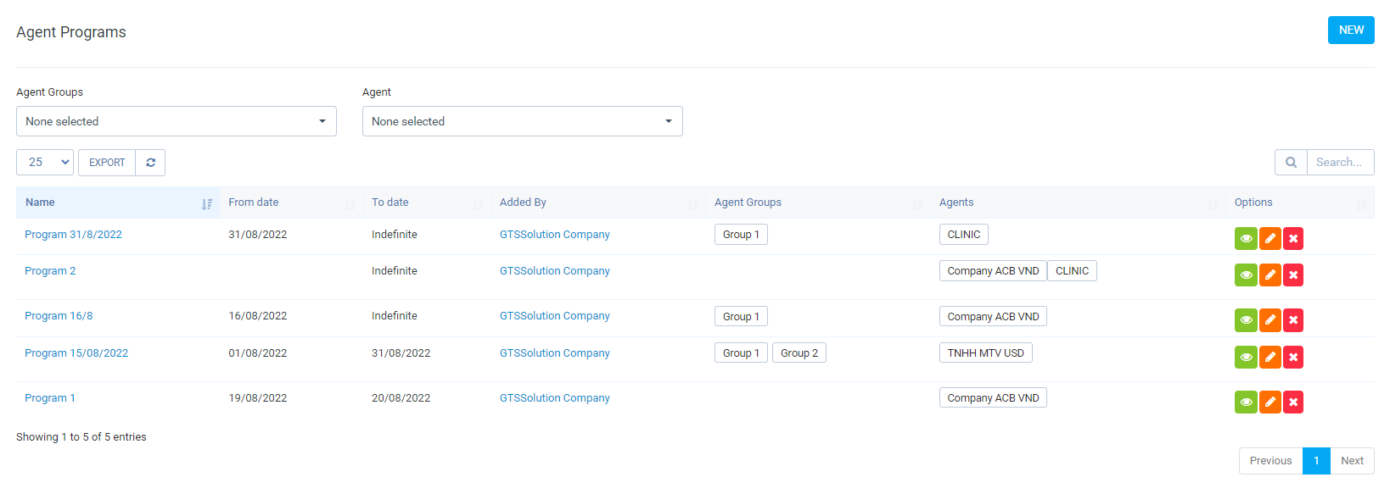Open the Agent Groups filter dropdown
1390x494 pixels.
click(177, 121)
